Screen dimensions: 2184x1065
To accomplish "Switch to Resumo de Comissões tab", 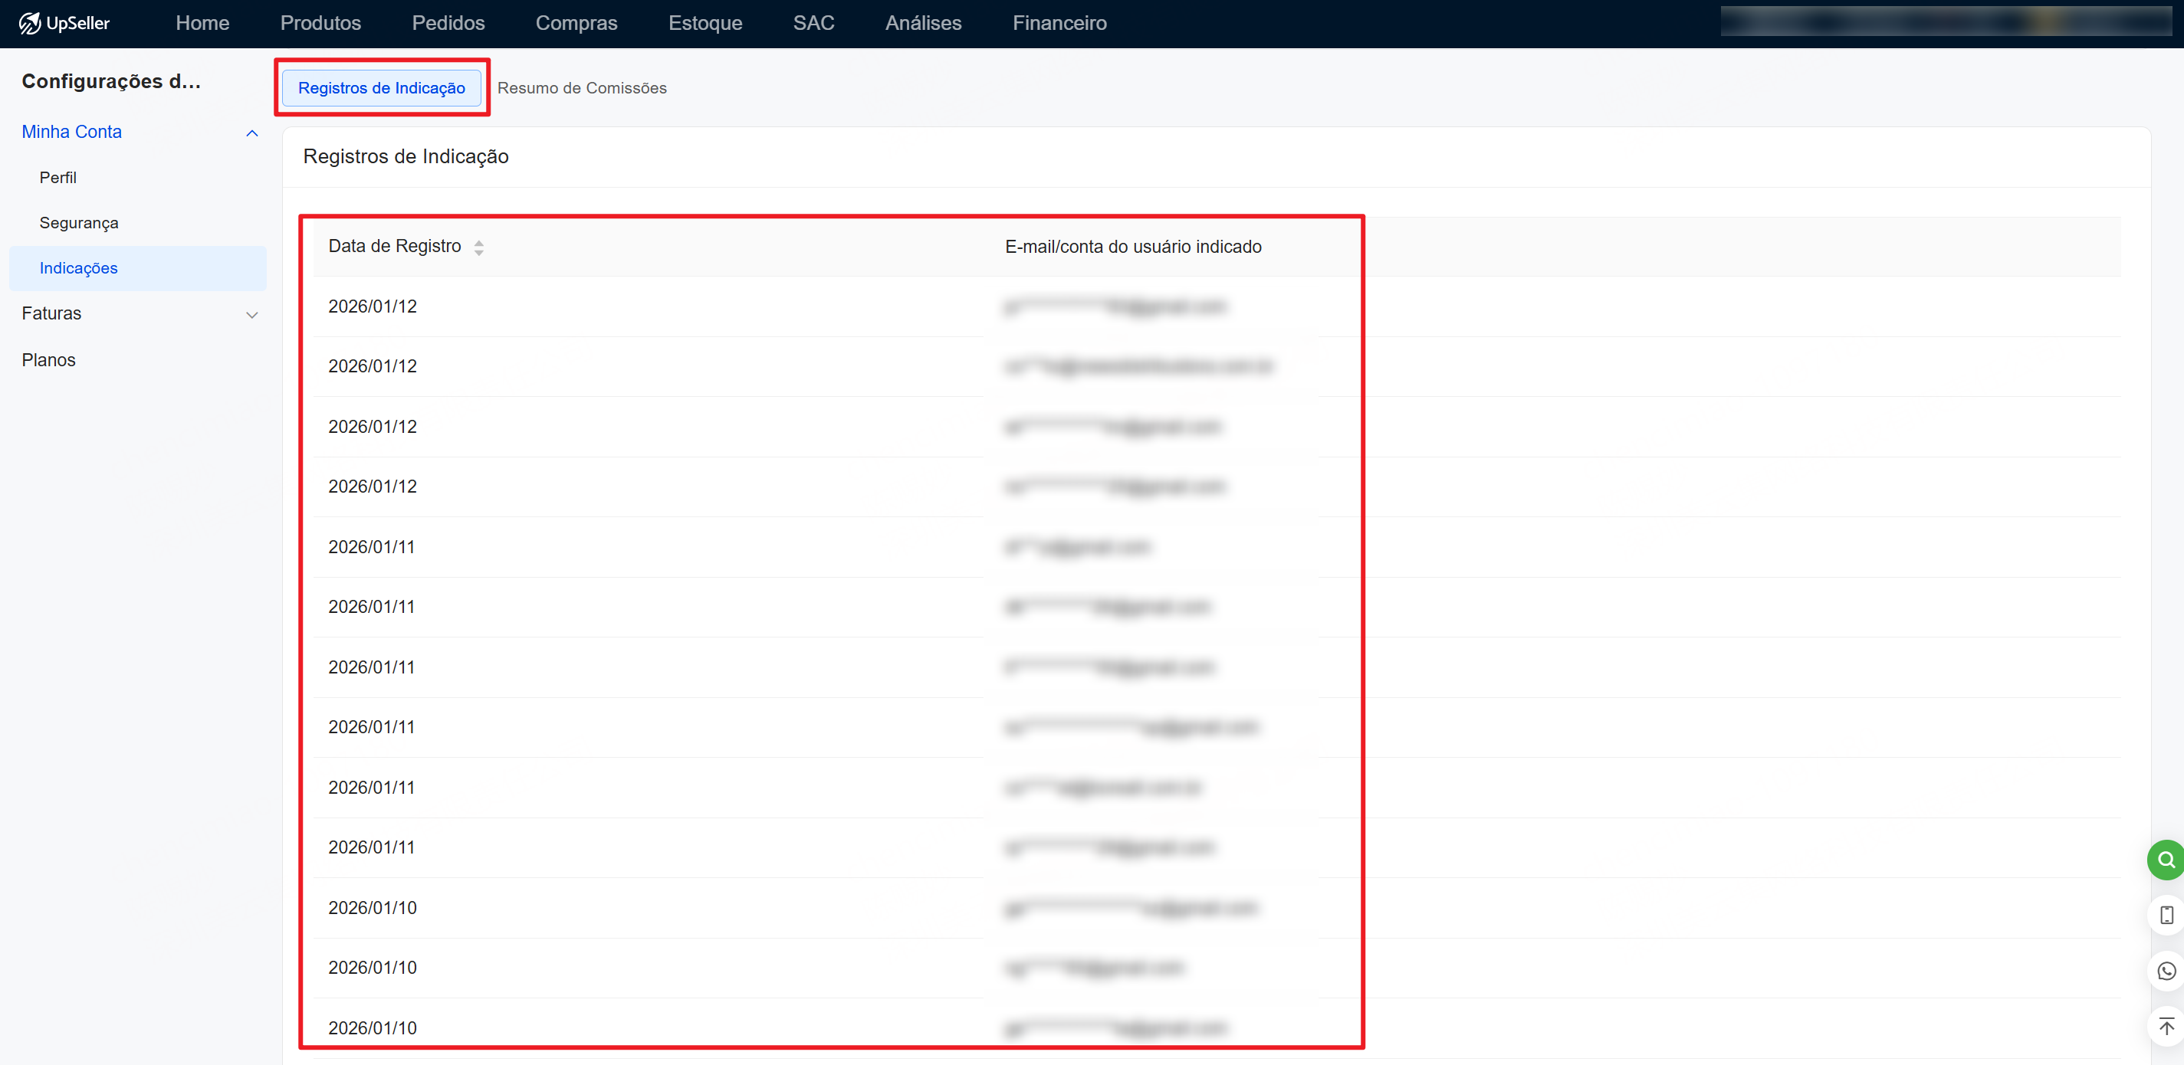I will pyautogui.click(x=582, y=88).
